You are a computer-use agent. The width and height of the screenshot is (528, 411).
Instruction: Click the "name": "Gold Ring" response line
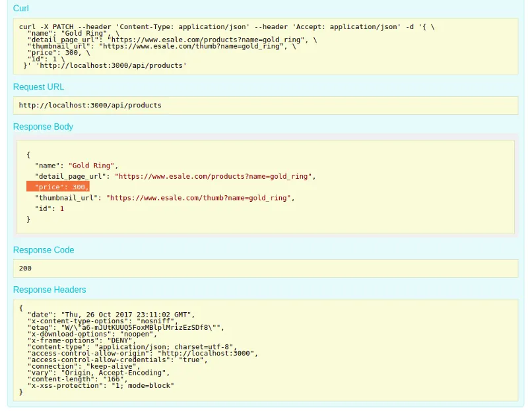[x=77, y=166]
